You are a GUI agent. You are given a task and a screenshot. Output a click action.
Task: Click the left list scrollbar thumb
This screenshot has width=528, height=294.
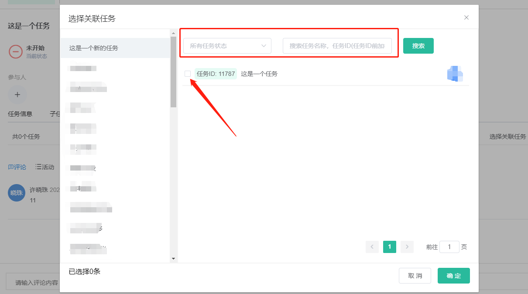(x=173, y=72)
